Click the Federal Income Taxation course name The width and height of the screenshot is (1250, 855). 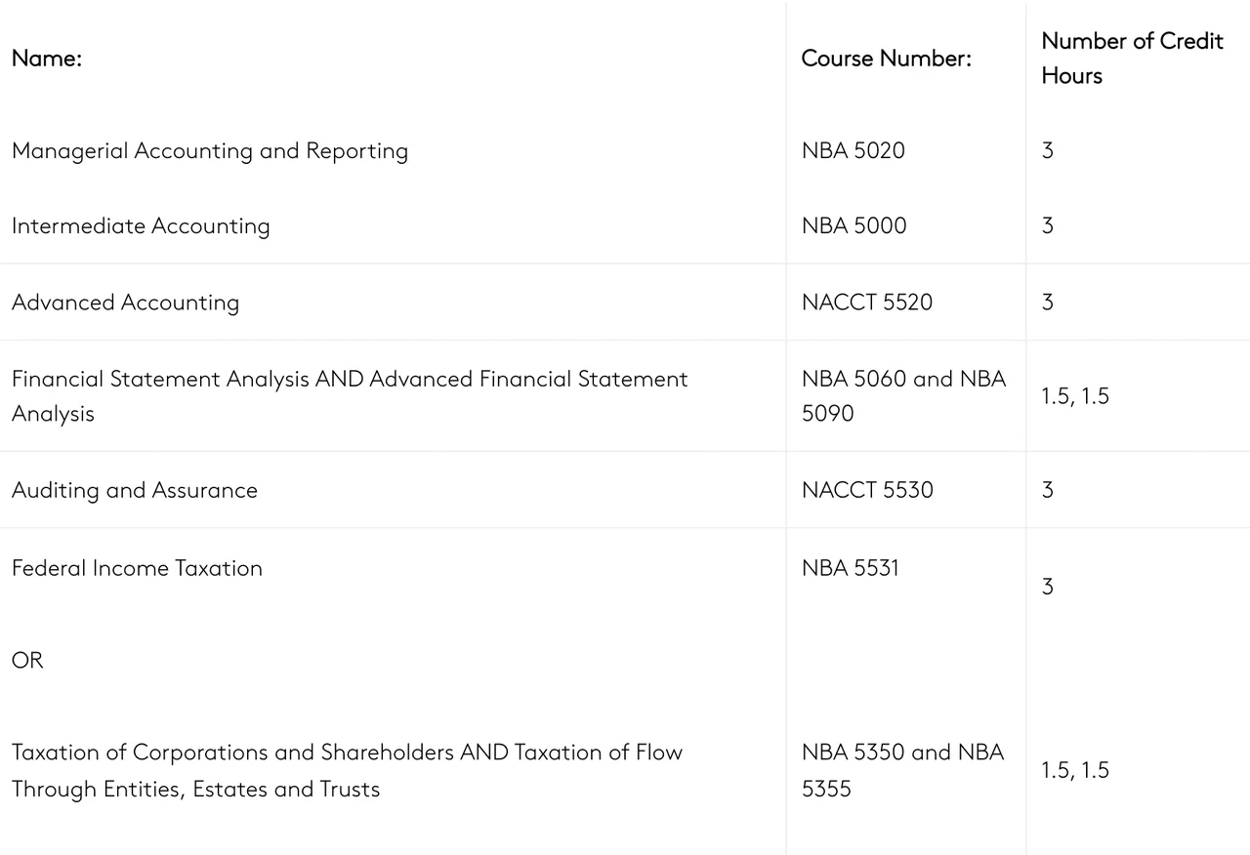pyautogui.click(x=137, y=569)
